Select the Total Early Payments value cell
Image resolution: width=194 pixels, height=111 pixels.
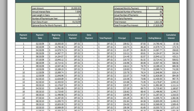tap(155, 18)
